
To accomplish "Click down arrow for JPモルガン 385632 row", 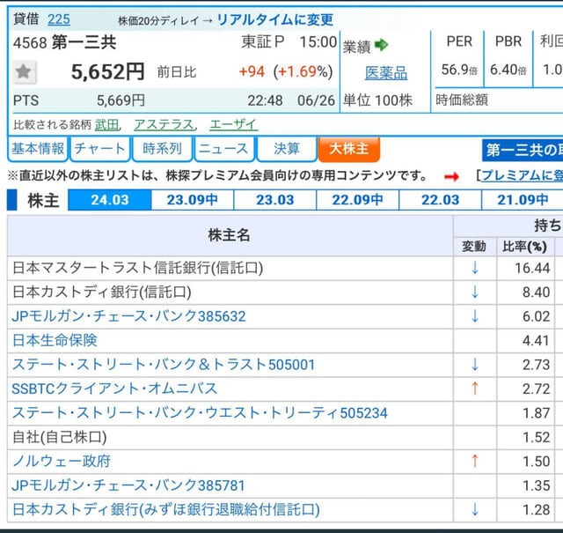I will click(x=475, y=316).
